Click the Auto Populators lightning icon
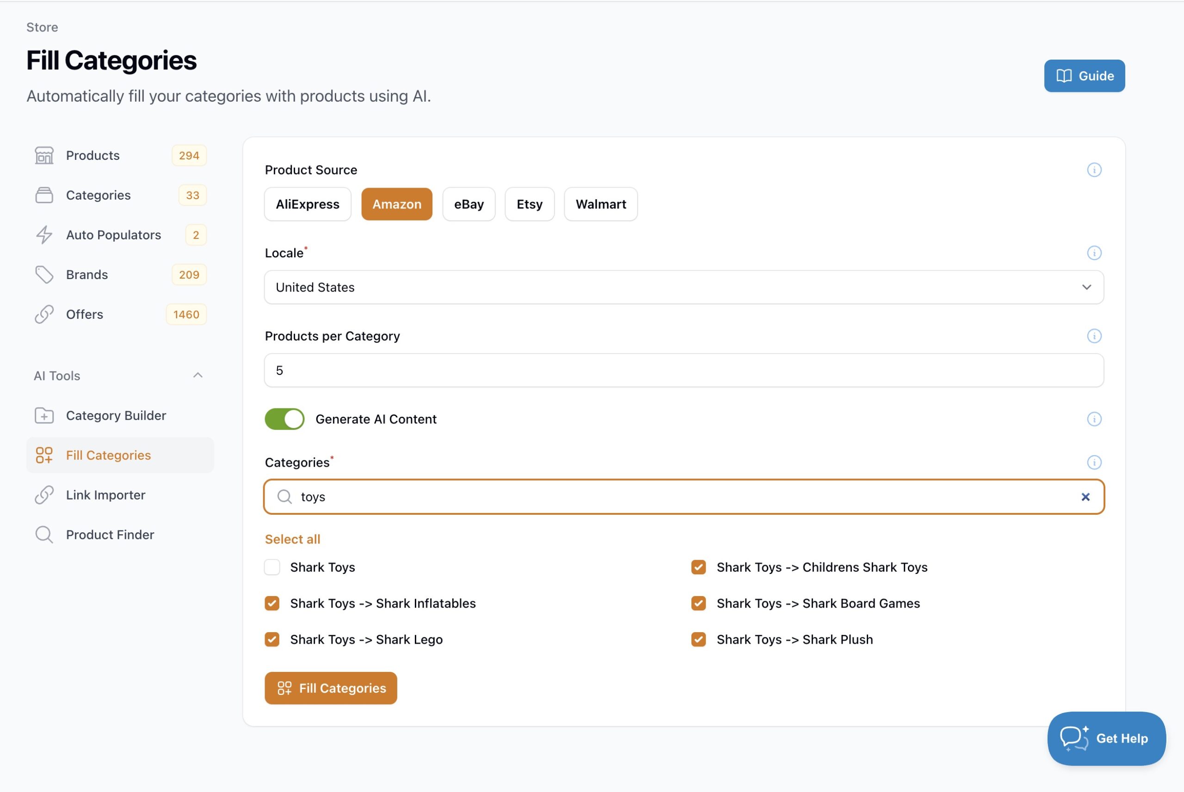This screenshot has width=1184, height=792. click(44, 235)
